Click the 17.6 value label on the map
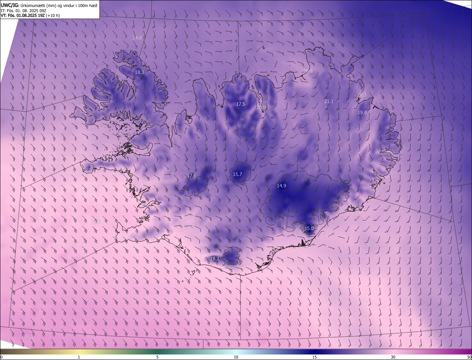Viewport: 472px width, 360px height. click(x=191, y=176)
